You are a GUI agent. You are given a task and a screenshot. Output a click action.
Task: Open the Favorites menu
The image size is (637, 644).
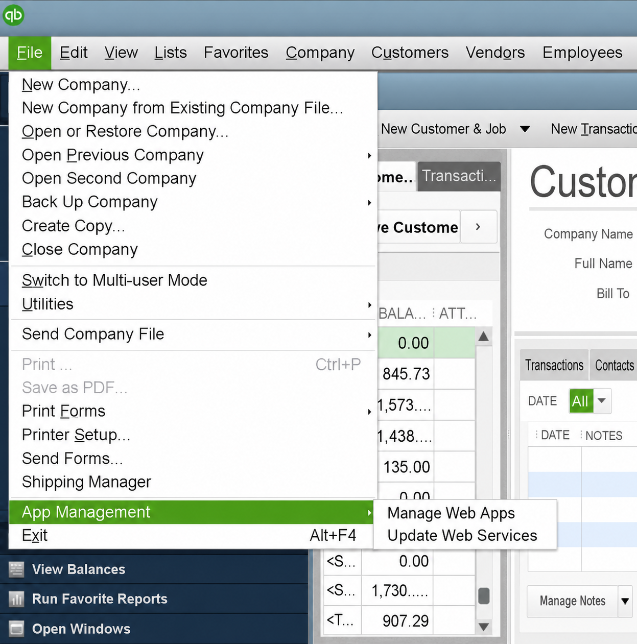tap(236, 53)
